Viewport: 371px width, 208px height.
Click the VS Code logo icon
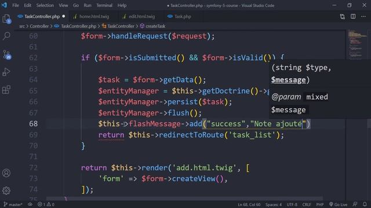pyautogui.click(x=4, y=5)
